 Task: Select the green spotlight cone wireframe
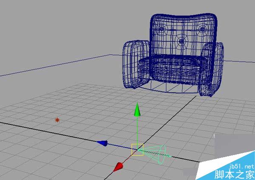pos(155,154)
